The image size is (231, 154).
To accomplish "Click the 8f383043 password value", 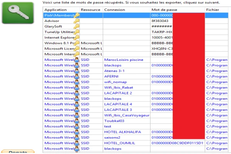I will tap(160, 21).
